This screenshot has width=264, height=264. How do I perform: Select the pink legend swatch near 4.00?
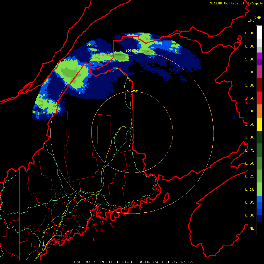[259, 72]
